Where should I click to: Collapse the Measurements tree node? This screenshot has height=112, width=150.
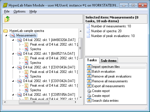click(6, 35)
